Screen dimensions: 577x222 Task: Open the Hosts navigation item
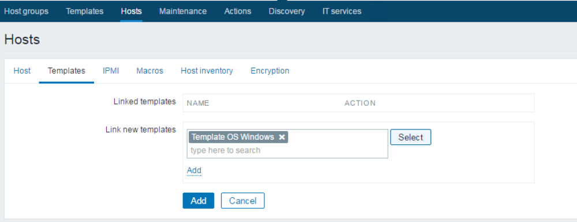(x=132, y=12)
